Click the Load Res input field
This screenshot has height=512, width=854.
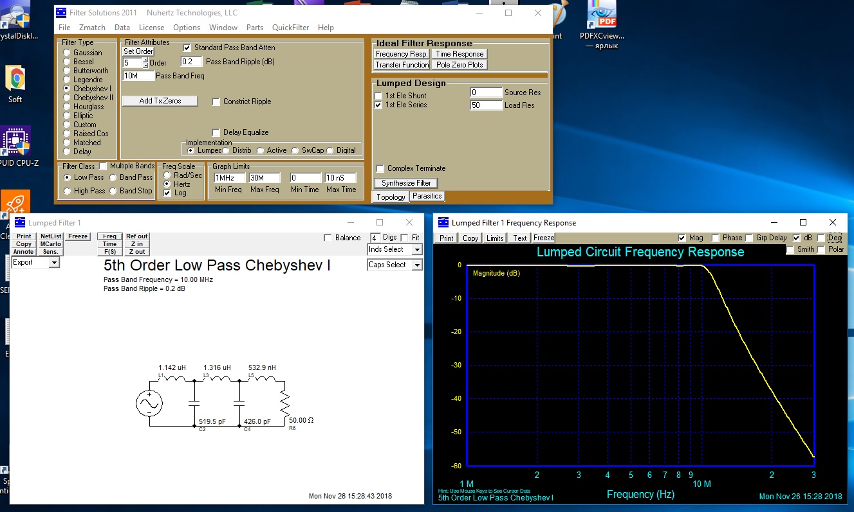486,105
